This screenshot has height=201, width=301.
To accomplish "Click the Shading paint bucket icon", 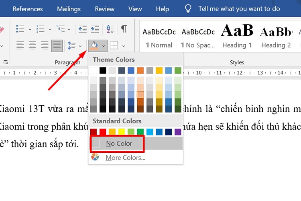I will [94, 46].
